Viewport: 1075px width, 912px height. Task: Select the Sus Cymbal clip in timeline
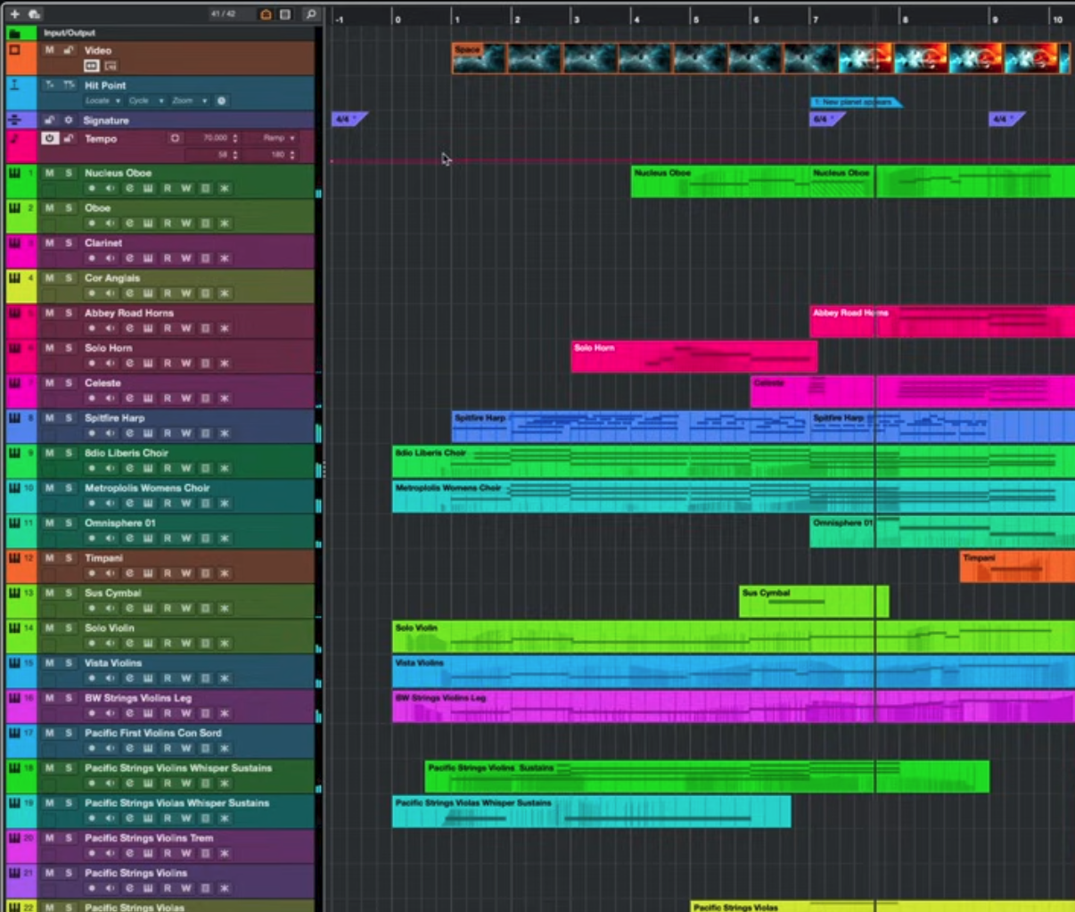coord(813,601)
